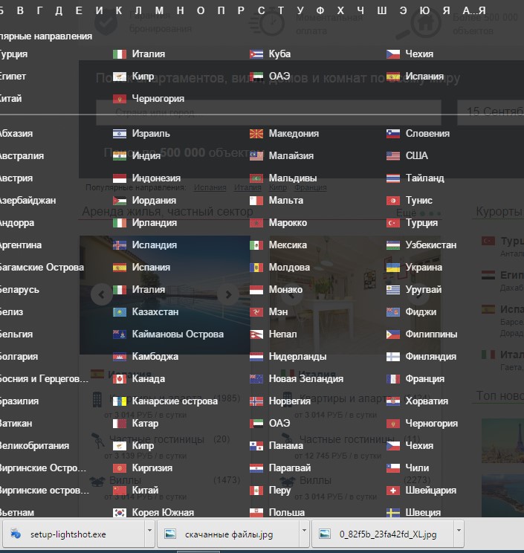Choose Мальдивы from the country list

coord(292,178)
